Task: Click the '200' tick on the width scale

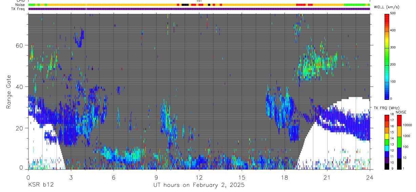Action: point(393,64)
